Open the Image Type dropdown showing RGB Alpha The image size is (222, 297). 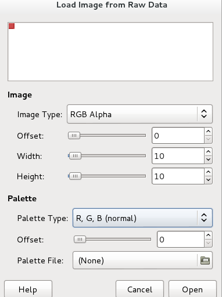pyautogui.click(x=139, y=114)
